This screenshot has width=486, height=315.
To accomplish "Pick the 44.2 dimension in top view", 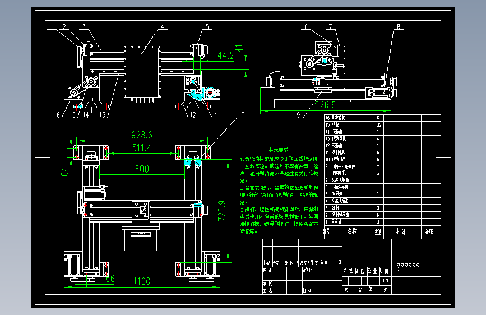I will 225,55.
